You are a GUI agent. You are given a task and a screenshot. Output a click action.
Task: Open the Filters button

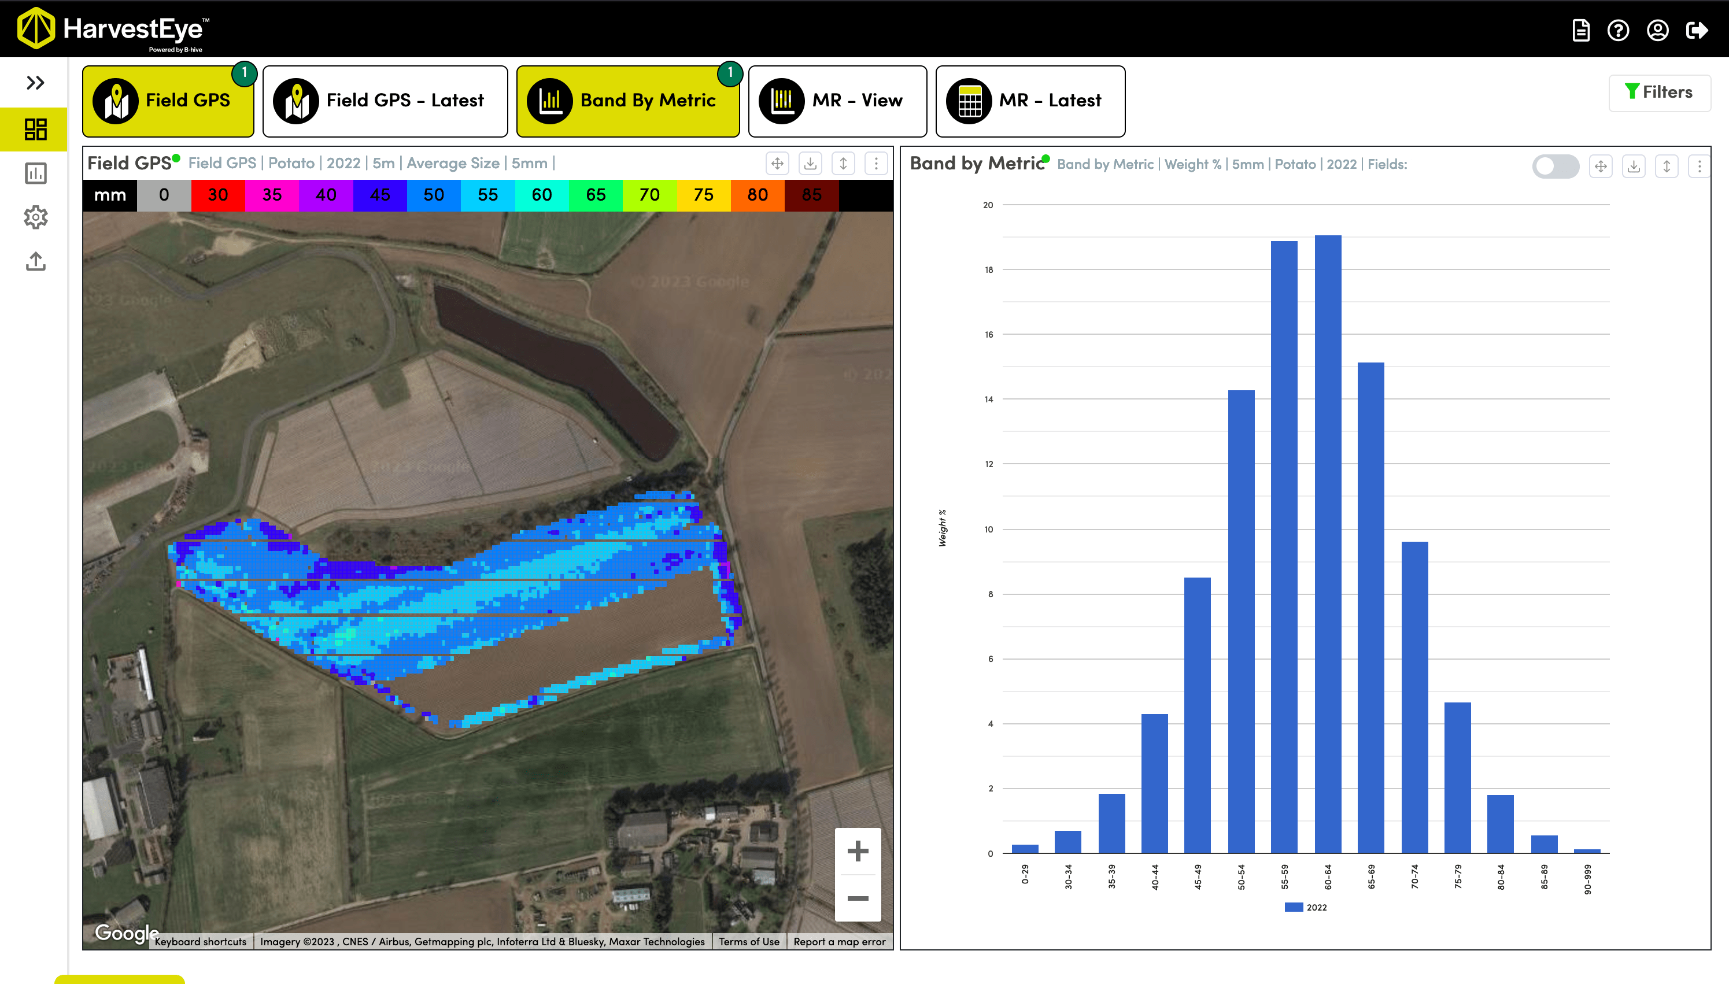(x=1658, y=92)
